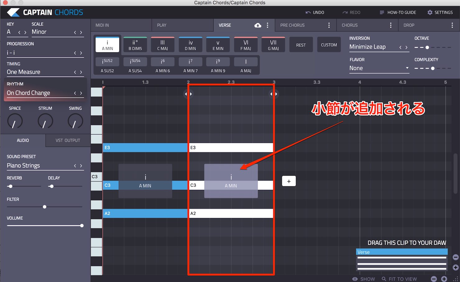Click the Strum knob
460x282 pixels.
click(x=45, y=121)
